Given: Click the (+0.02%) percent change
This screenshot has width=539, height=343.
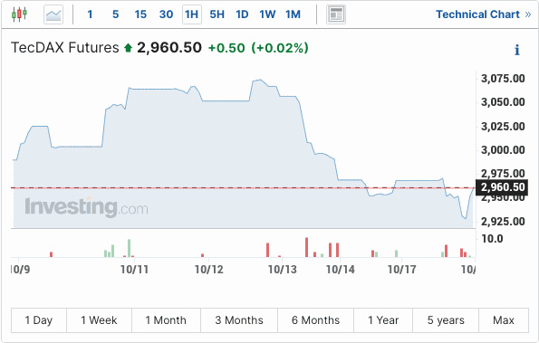Looking at the screenshot, I should [280, 48].
